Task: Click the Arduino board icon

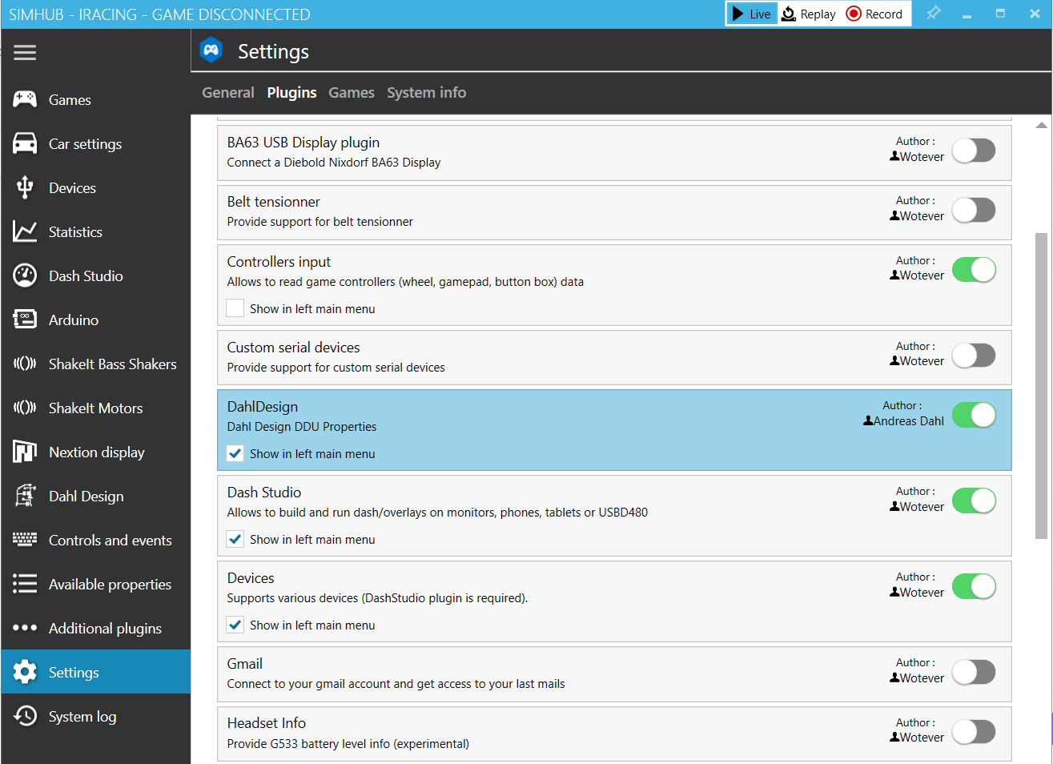Action: tap(25, 320)
